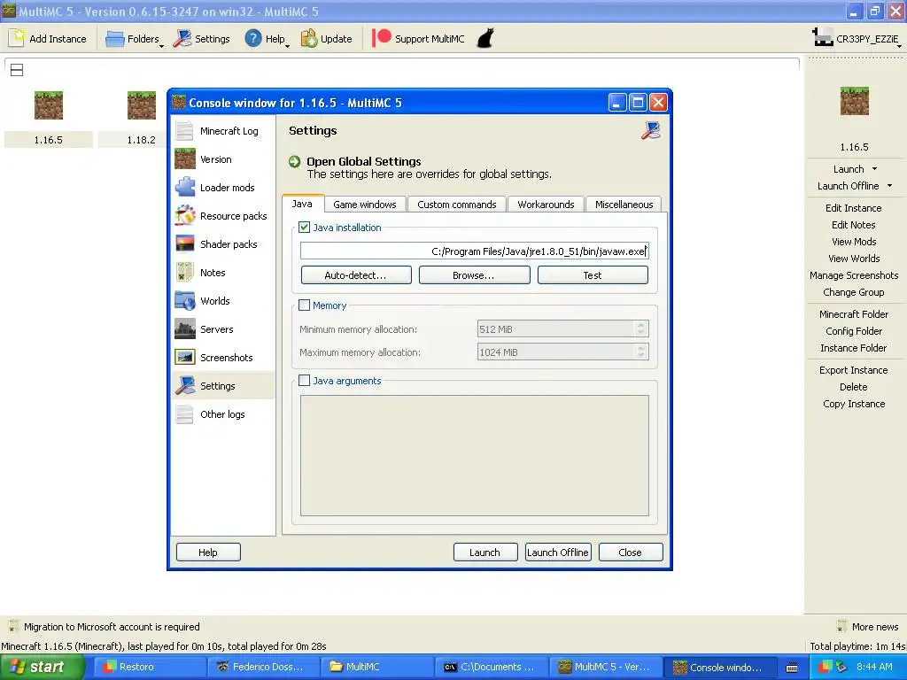Click the Launch button in console window

(485, 552)
